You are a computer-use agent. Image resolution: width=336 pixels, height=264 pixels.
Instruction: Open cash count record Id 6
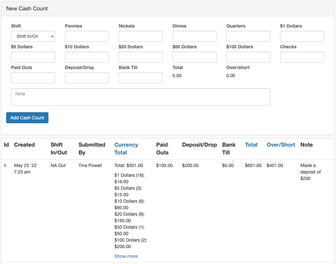5,165
